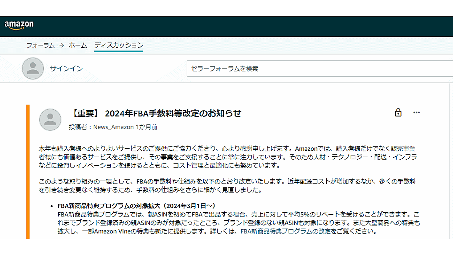The image size is (453, 255).
Task: Click the Amazon logo
Action: click(19, 24)
